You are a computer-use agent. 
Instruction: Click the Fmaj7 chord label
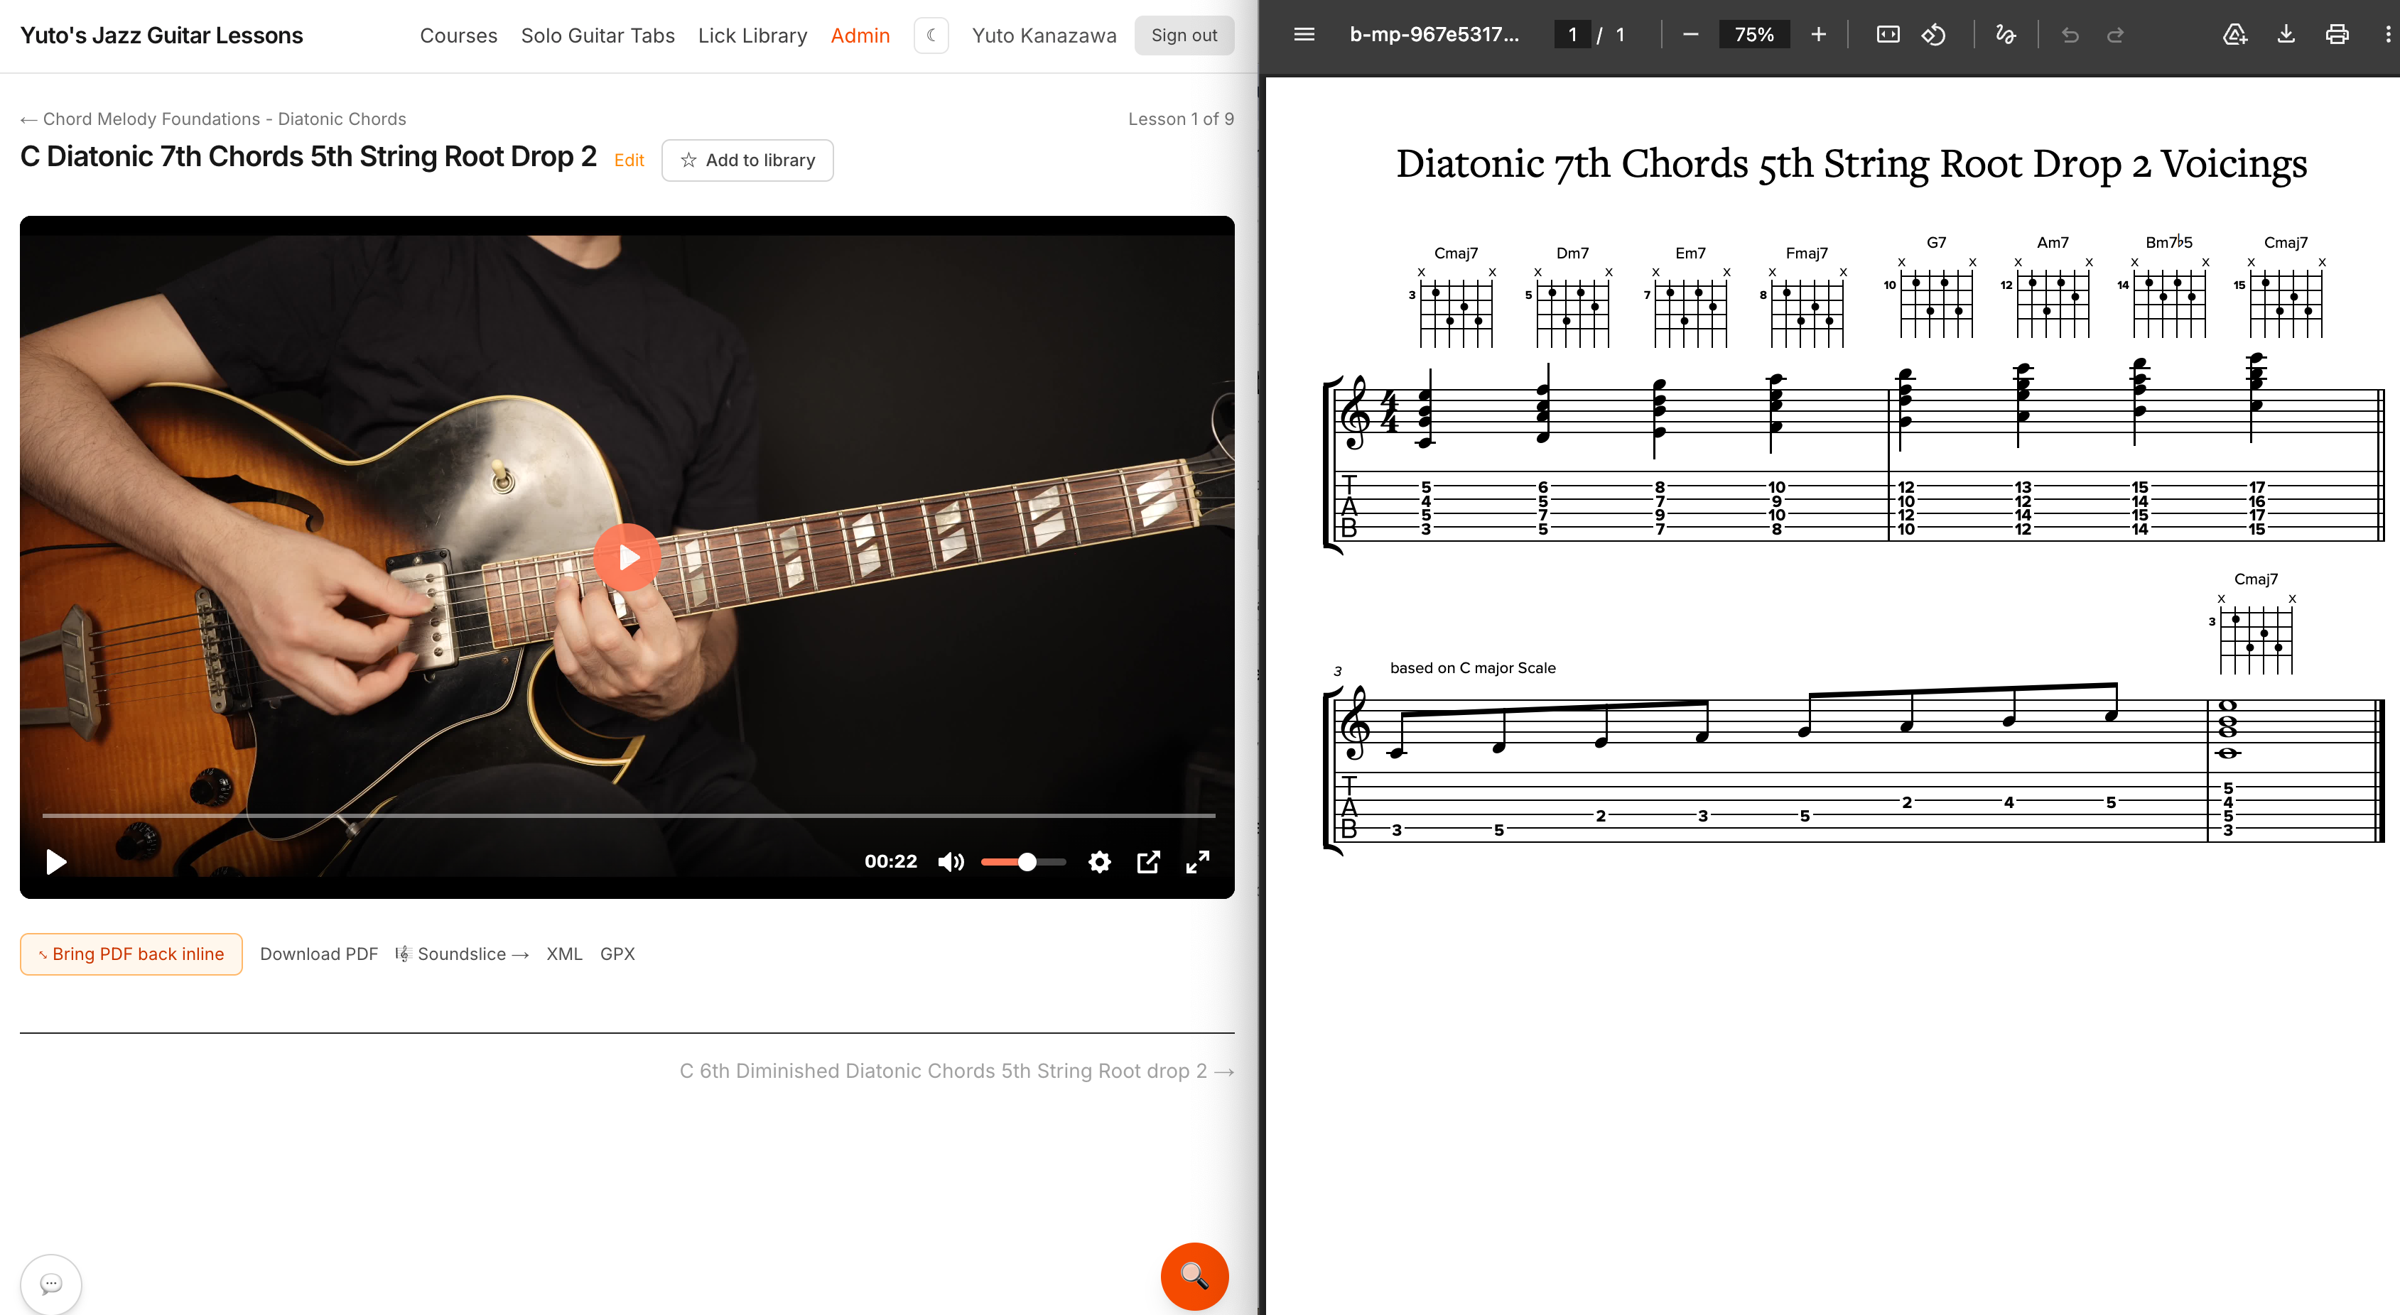coord(1805,253)
